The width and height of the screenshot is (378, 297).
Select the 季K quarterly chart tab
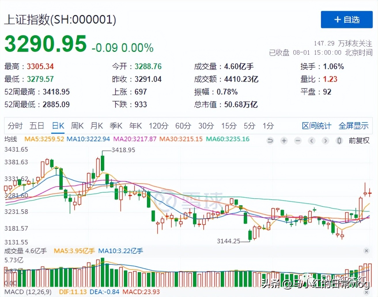click(x=116, y=126)
